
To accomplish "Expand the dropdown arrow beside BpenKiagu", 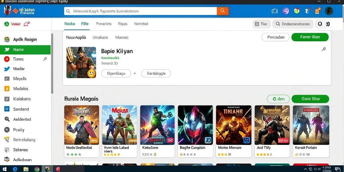I will tap(135, 74).
